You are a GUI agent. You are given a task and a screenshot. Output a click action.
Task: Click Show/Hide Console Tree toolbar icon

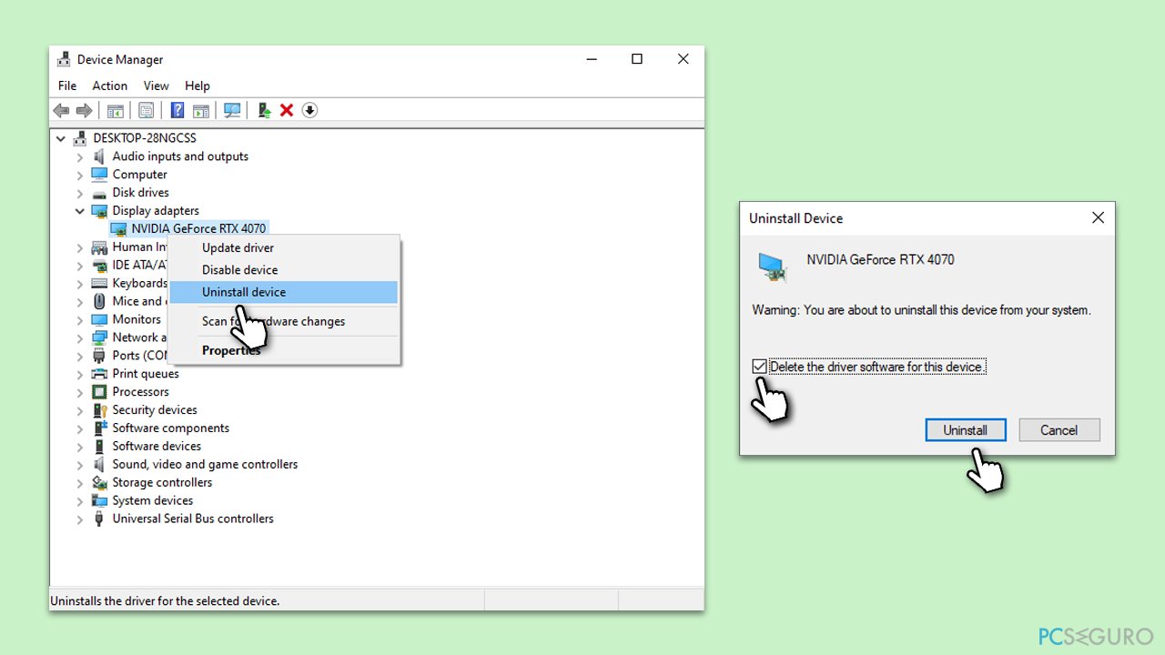tap(116, 110)
